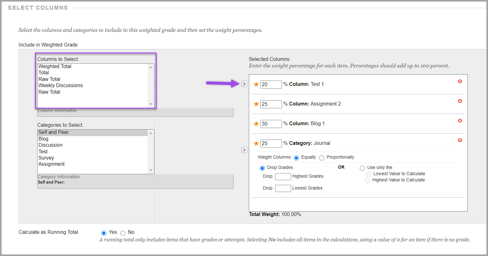
Task: Remove Assignment 2 column with red X
Action: coord(460,101)
